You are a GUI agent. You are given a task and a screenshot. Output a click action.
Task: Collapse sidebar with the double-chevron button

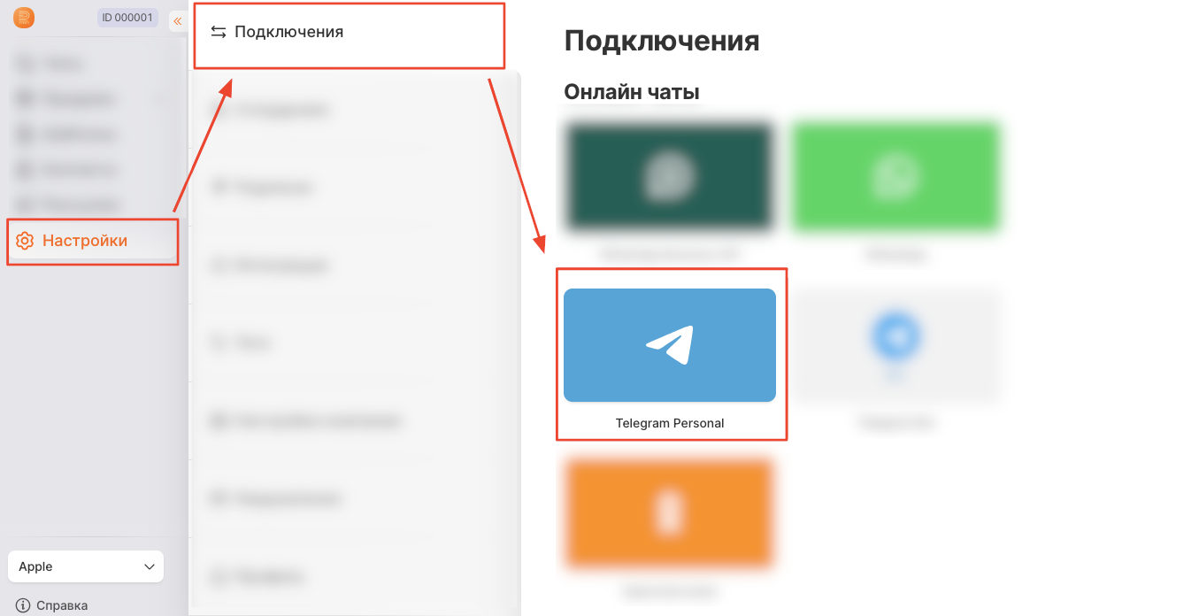177,20
